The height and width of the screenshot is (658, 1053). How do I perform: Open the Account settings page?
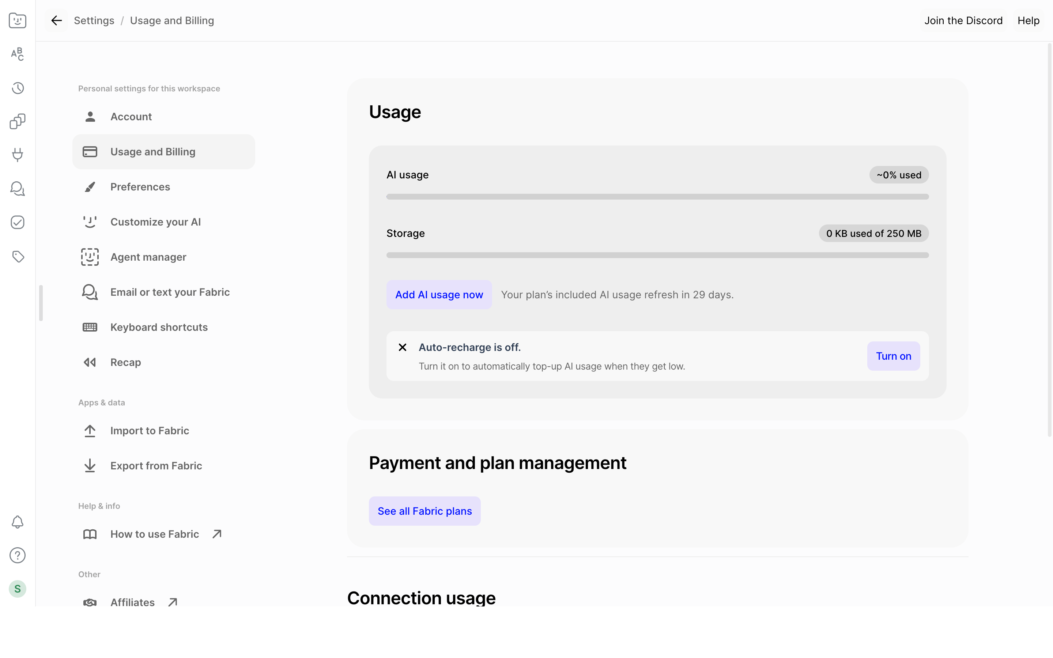163,117
